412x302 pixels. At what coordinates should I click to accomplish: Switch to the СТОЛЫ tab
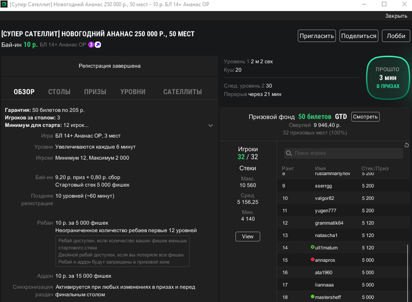pyautogui.click(x=59, y=92)
